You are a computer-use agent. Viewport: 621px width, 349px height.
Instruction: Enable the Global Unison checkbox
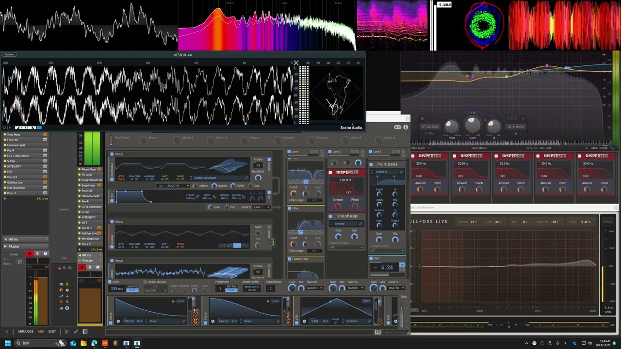[x=145, y=282]
